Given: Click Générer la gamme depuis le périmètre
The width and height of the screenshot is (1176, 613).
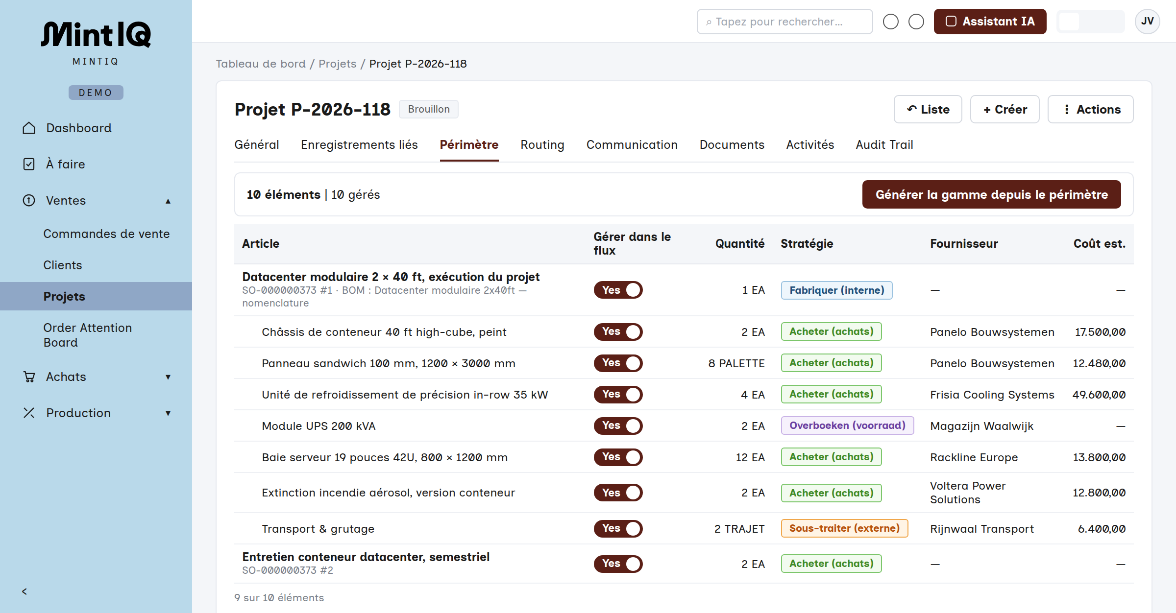Looking at the screenshot, I should coord(991,194).
